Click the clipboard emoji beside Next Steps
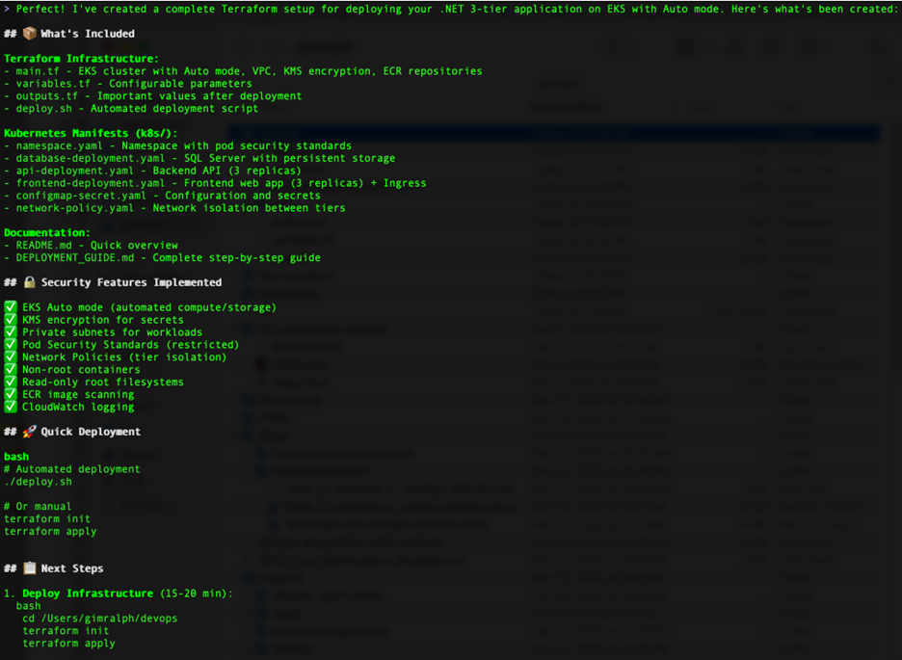This screenshot has height=660, width=902. point(29,568)
